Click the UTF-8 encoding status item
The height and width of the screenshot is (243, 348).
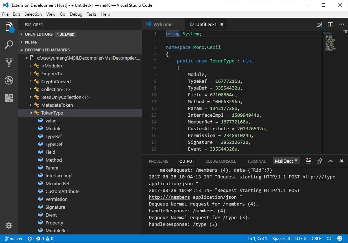coord(301,239)
